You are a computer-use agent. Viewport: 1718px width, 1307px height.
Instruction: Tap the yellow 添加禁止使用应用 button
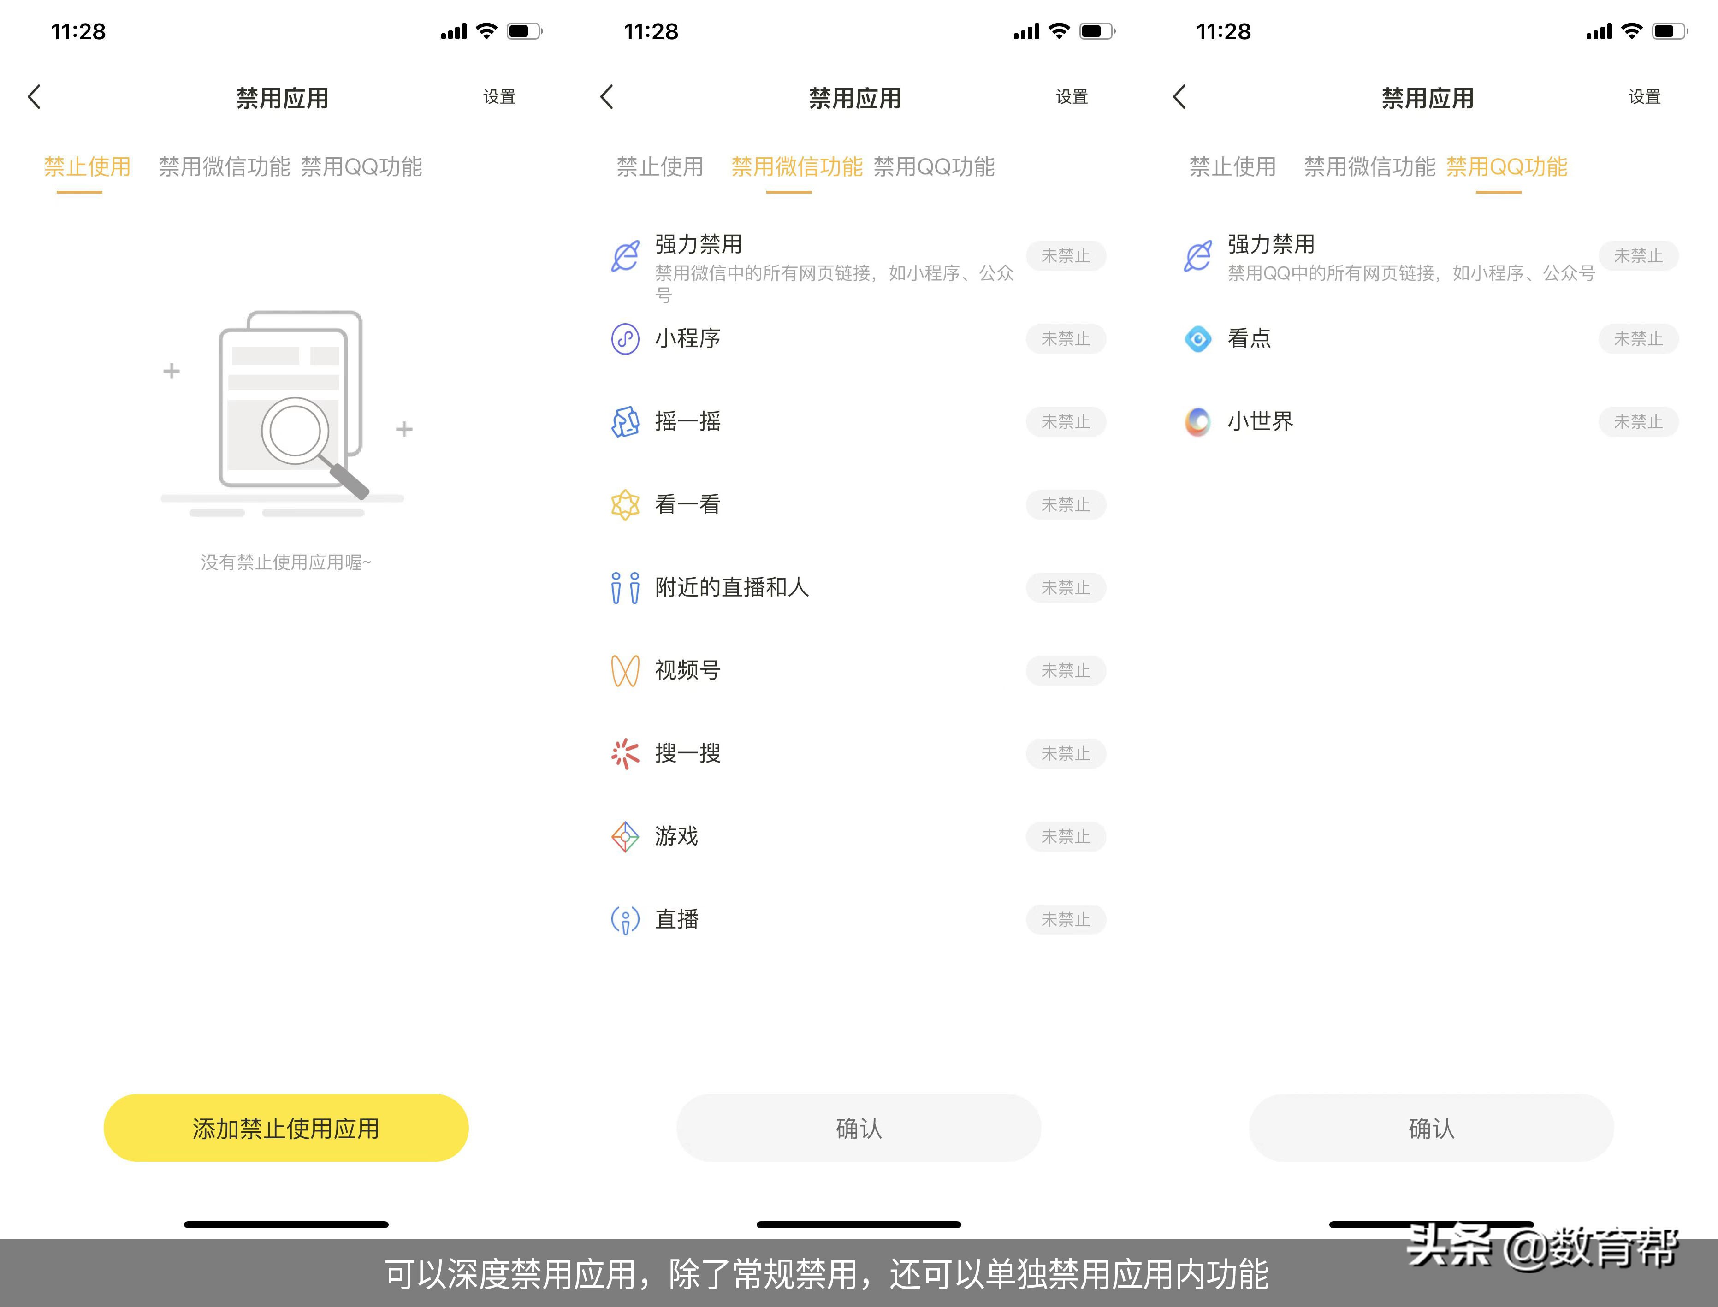286,1128
